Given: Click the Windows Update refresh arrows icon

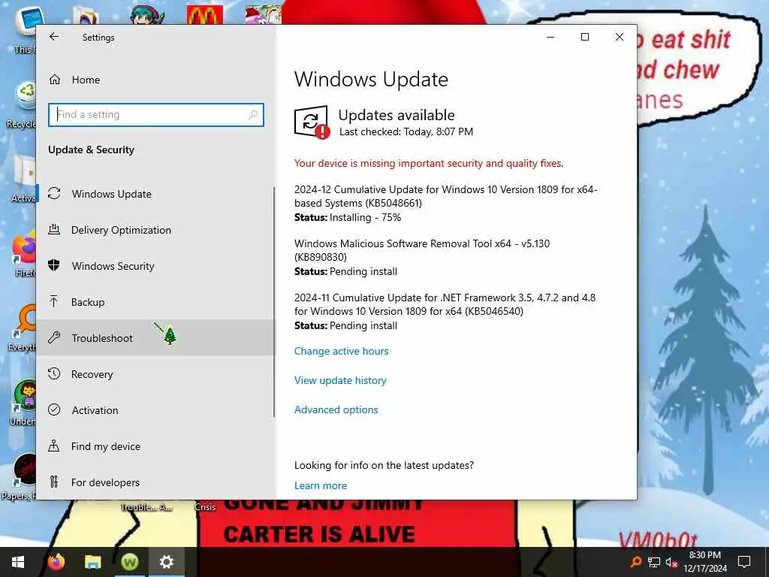Looking at the screenshot, I should click(x=54, y=193).
